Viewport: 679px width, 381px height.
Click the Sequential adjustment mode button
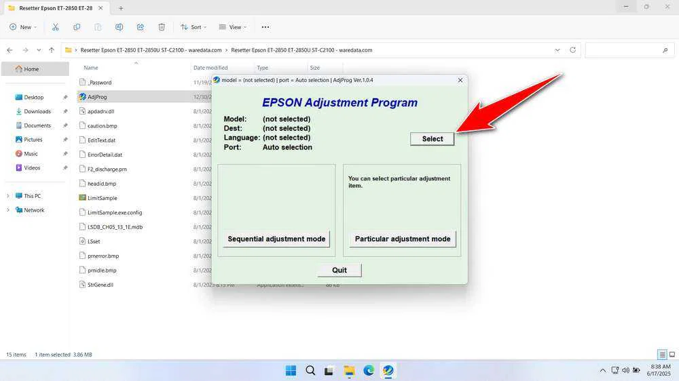click(x=276, y=239)
